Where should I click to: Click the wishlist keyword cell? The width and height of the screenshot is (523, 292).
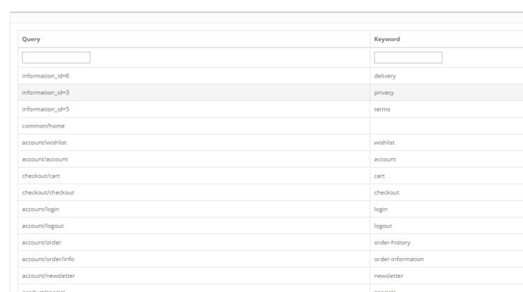pyautogui.click(x=446, y=142)
